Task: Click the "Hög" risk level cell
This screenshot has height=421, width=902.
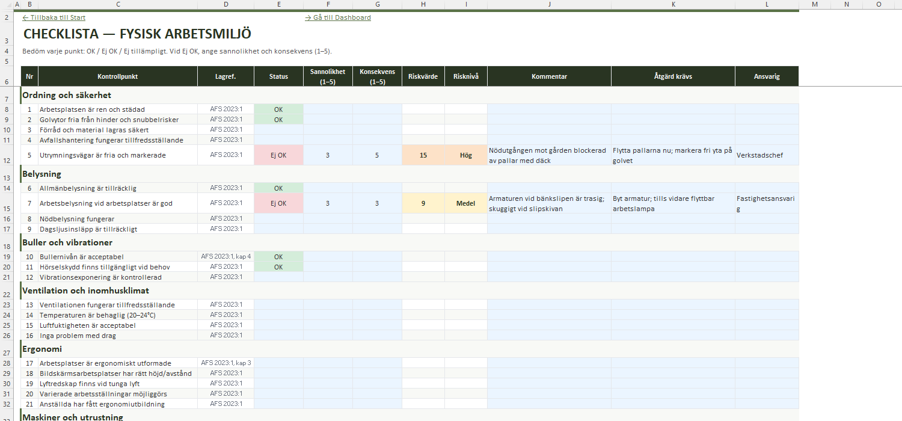Action: (x=466, y=155)
